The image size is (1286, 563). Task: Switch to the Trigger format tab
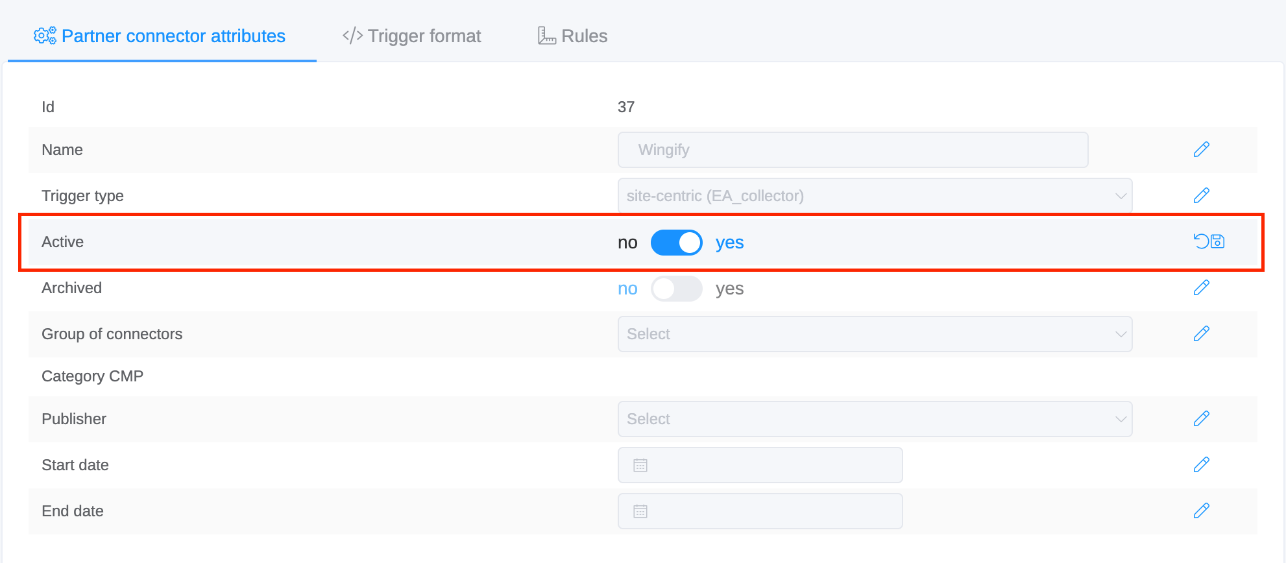point(411,36)
